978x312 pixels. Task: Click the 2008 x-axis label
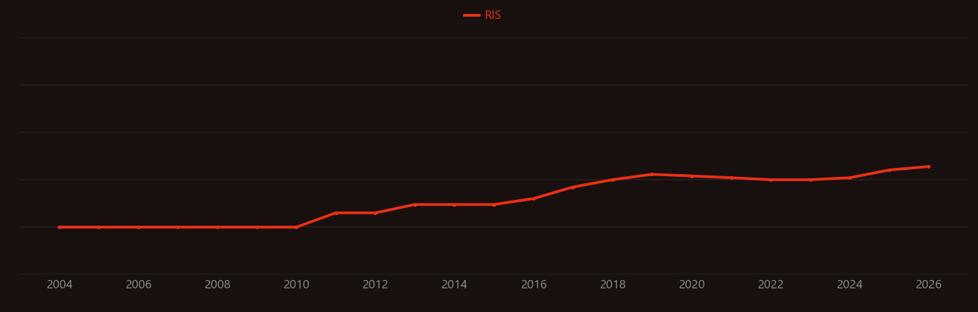pyautogui.click(x=217, y=285)
